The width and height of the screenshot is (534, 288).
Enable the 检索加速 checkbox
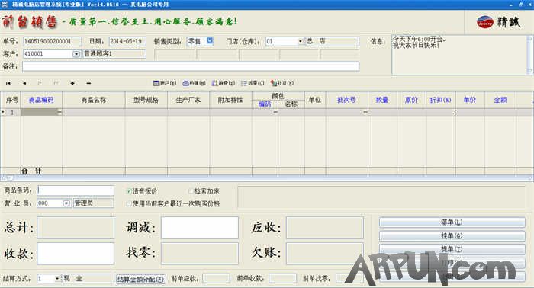coord(191,191)
